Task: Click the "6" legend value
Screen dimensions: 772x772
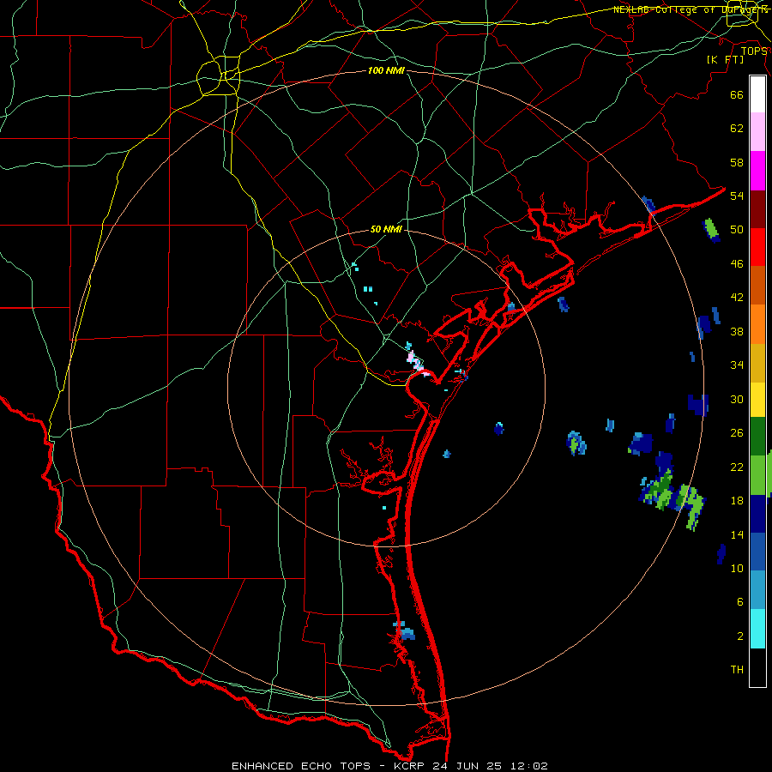Action: click(x=740, y=602)
